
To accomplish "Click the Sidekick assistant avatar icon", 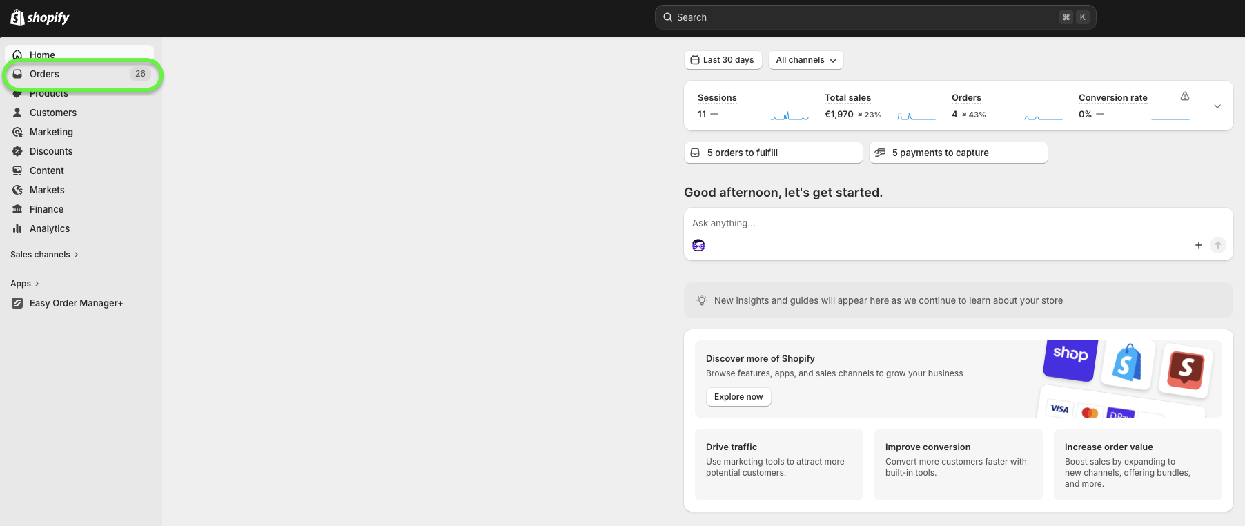I will [x=698, y=245].
